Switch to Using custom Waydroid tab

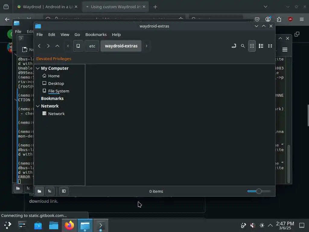tap(115, 7)
